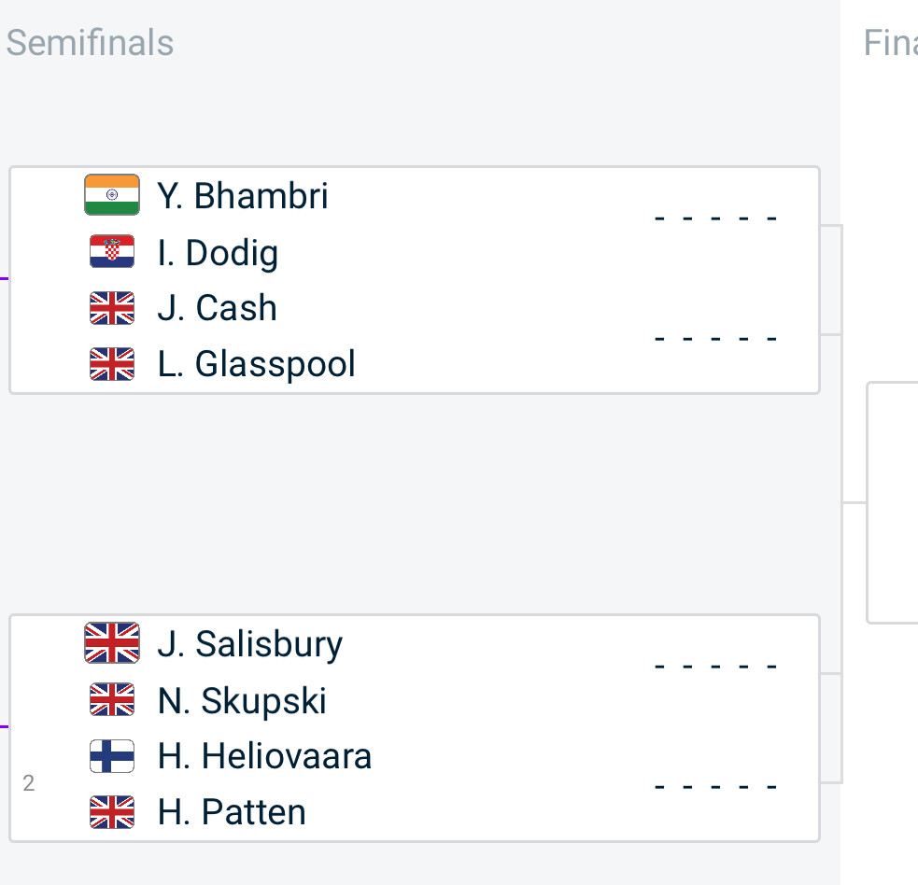Click H. Patten player name

232,812
